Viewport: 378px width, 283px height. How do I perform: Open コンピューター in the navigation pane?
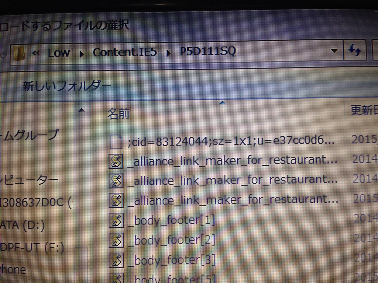click(x=29, y=181)
